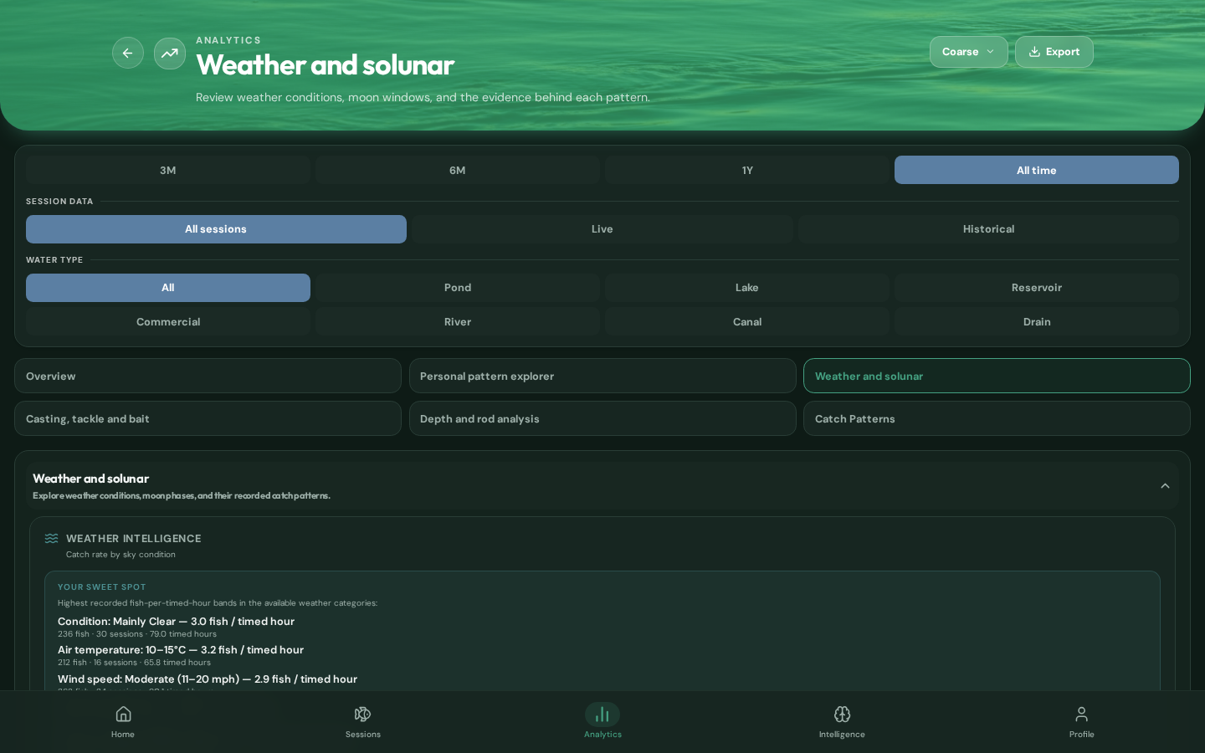Filter water type to Drain

tap(1037, 322)
